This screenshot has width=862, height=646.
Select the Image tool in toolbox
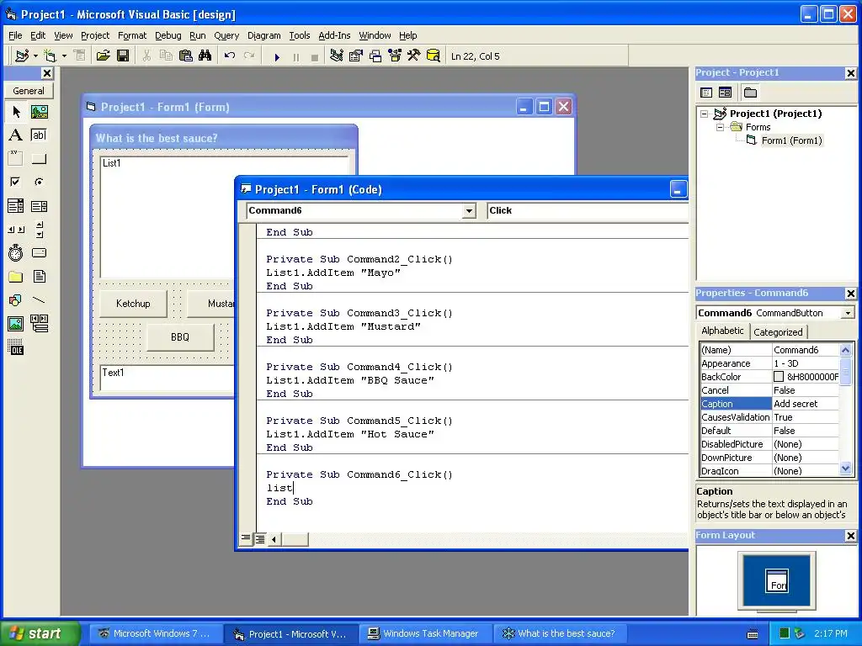(x=16, y=324)
